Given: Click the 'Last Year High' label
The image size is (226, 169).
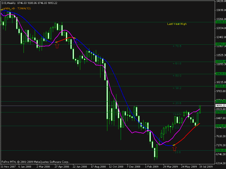Looking at the screenshot, I should (177, 24).
